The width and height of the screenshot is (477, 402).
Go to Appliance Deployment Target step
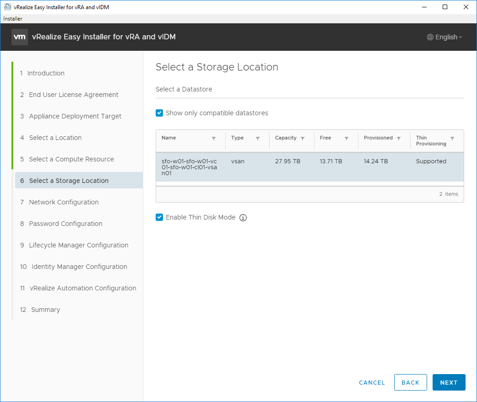[x=70, y=116]
